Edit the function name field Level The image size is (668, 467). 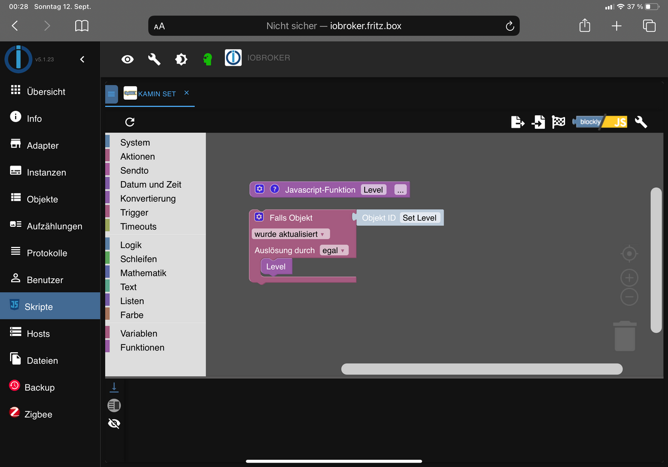[374, 190]
